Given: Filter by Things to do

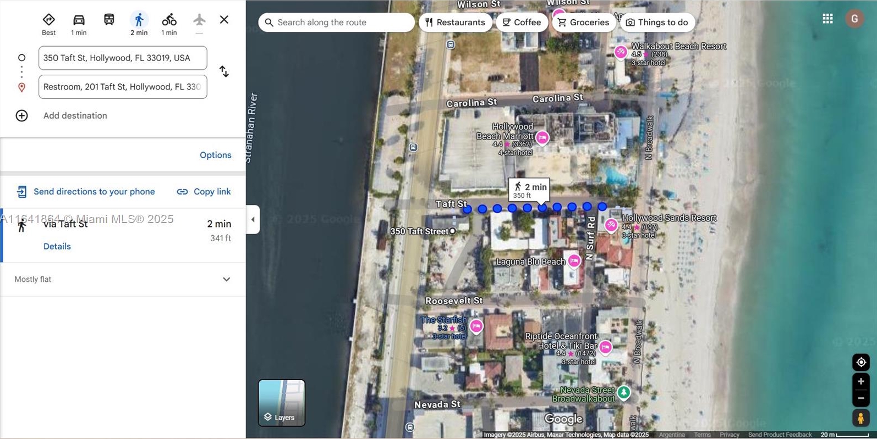Looking at the screenshot, I should coord(657,23).
